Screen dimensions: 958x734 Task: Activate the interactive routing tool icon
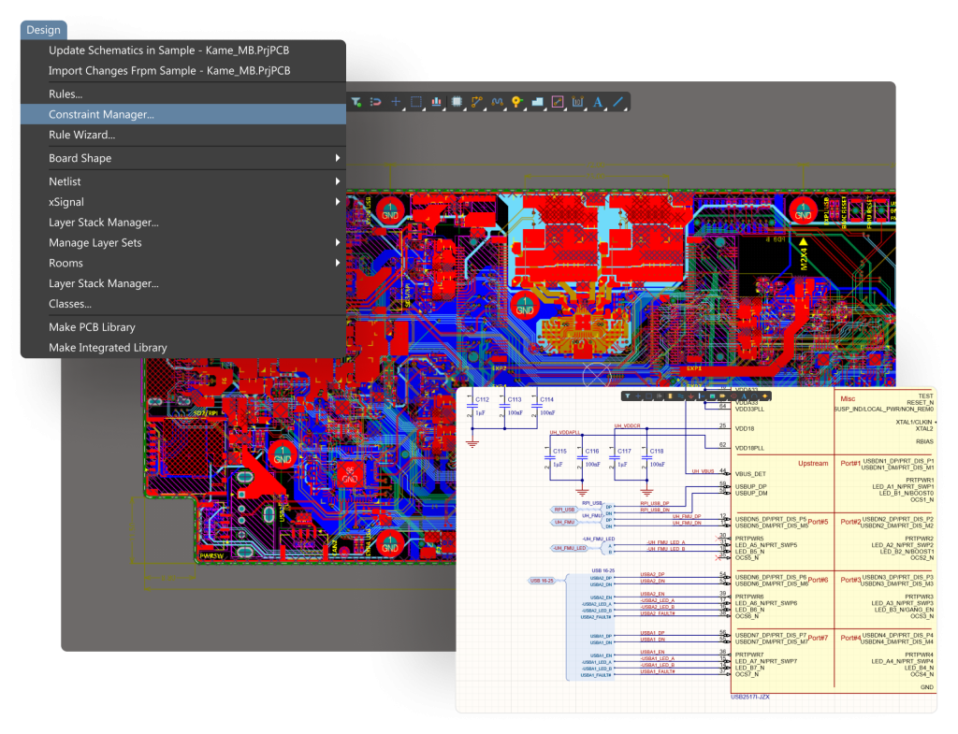tap(476, 102)
